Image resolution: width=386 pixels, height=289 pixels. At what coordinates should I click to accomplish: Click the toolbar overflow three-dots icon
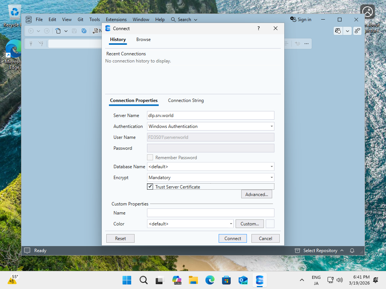pyautogui.click(x=306, y=44)
